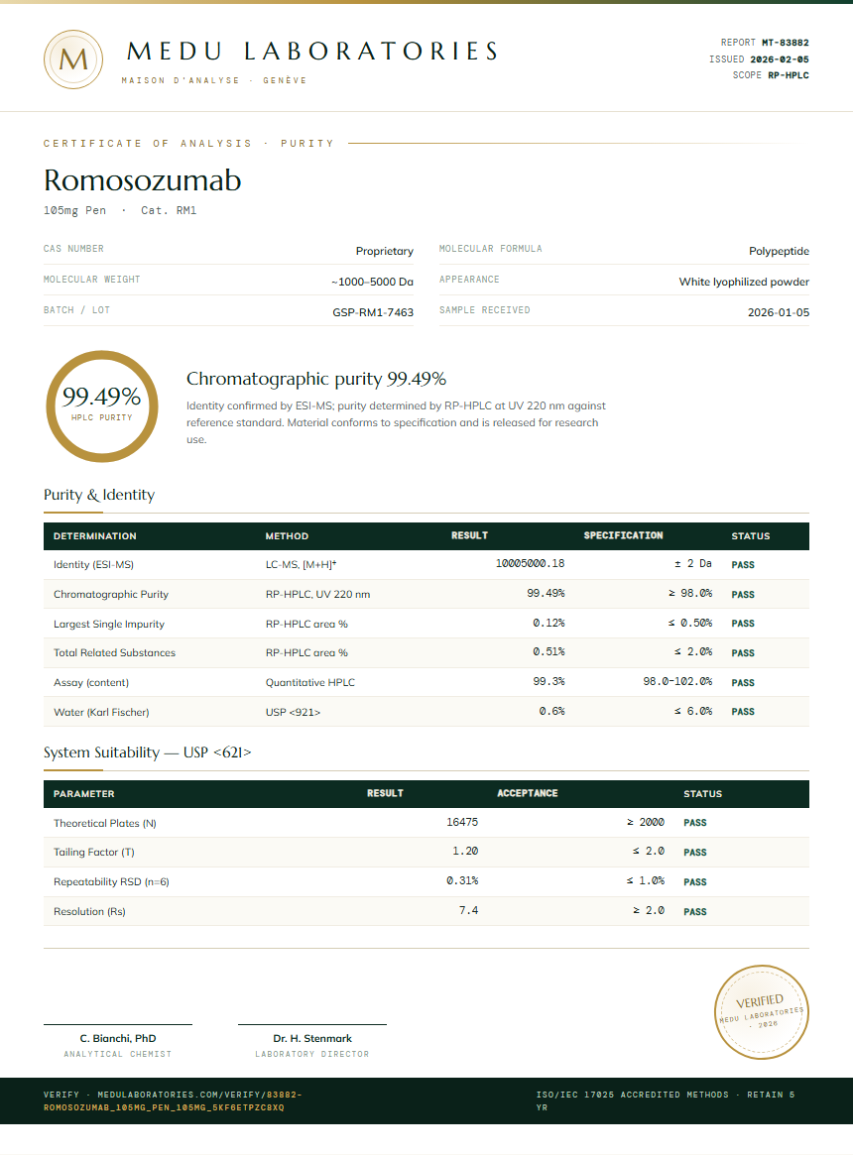This screenshot has width=853, height=1155.
Task: Click the Medu Laboratories M logo
Action: (x=73, y=59)
